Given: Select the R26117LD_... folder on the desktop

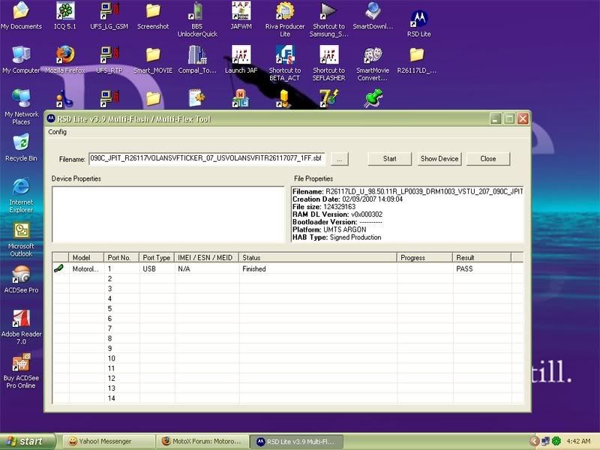Looking at the screenshot, I should click(417, 60).
